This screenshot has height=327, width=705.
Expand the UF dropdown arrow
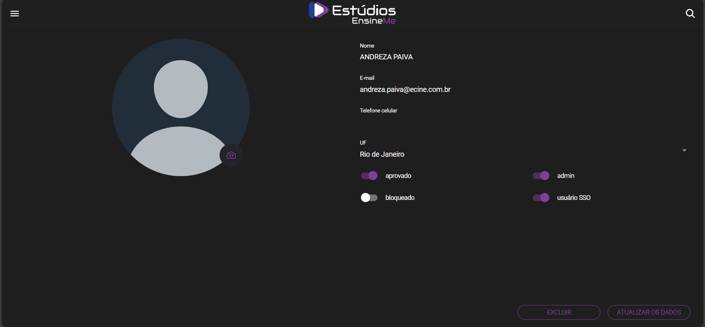pyautogui.click(x=684, y=151)
